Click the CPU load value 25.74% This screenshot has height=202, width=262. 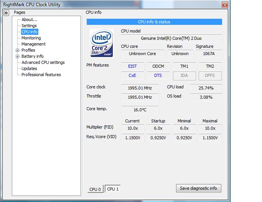coord(206,88)
